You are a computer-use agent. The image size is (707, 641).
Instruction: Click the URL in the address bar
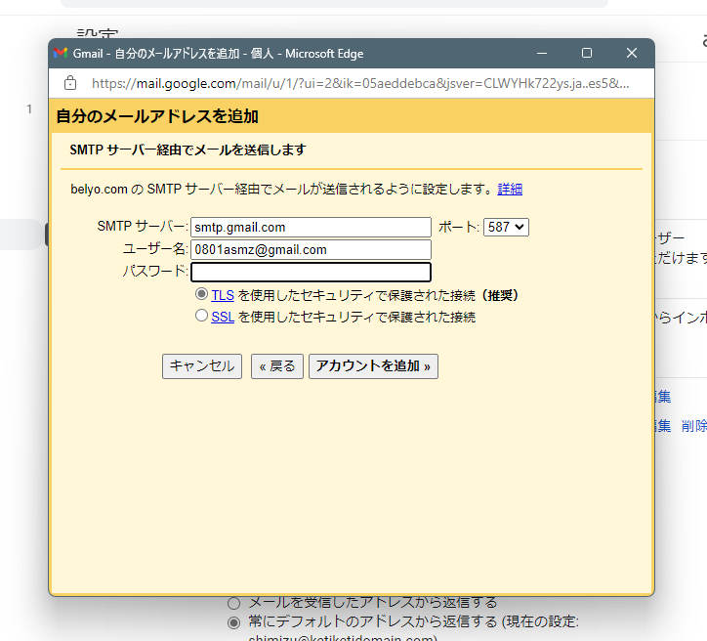click(x=360, y=83)
